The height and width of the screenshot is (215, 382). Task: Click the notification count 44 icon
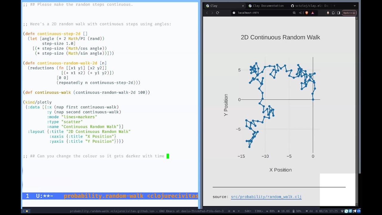(309, 211)
